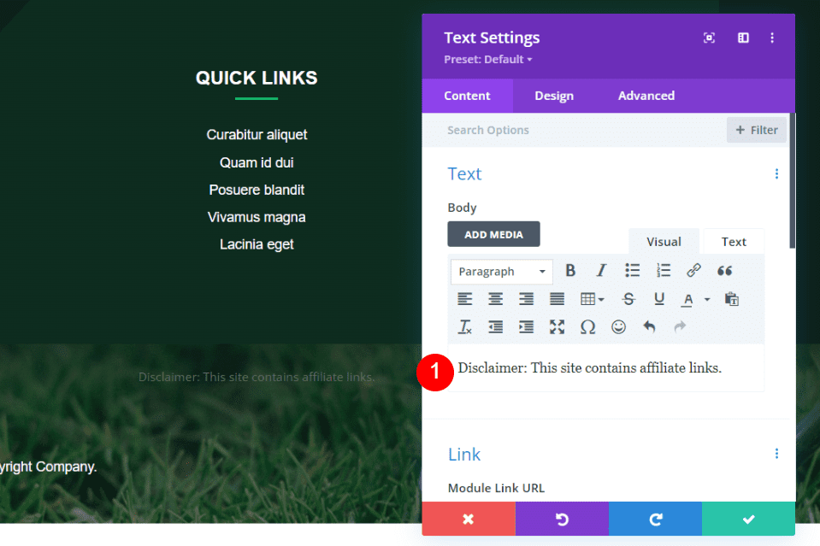Open the emoticon picker in the editor
The height and width of the screenshot is (546, 820).
[618, 326]
